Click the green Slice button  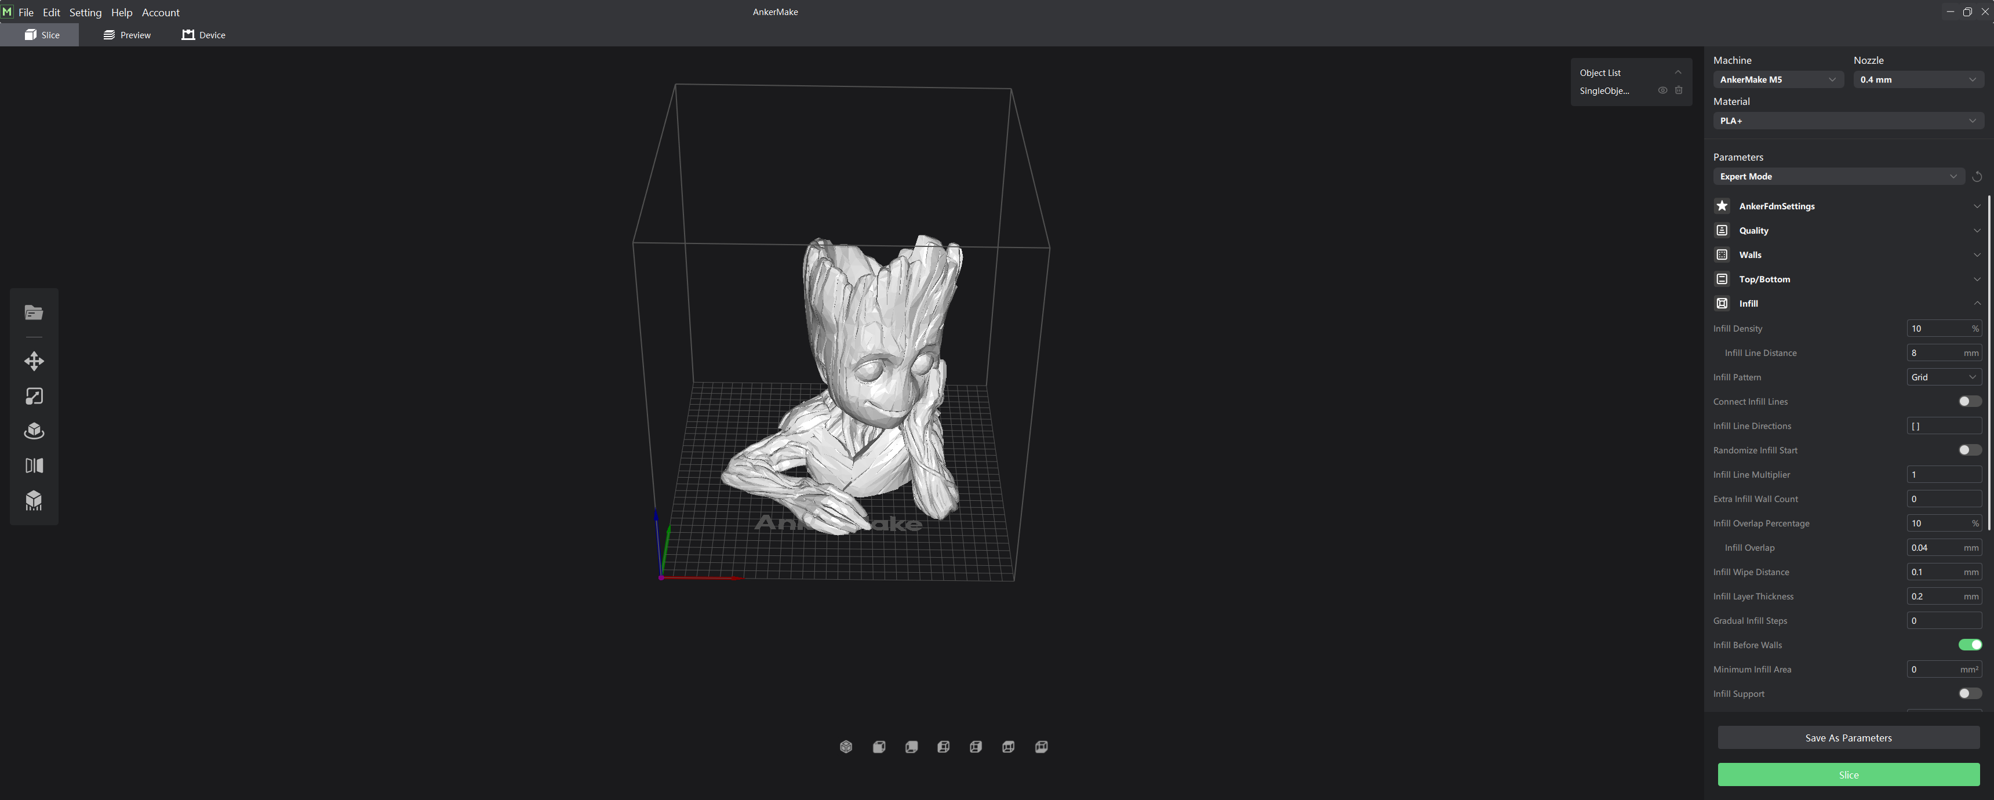click(1849, 775)
